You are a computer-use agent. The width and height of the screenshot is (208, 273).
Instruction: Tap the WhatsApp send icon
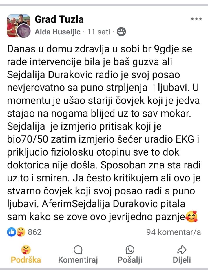point(130,250)
